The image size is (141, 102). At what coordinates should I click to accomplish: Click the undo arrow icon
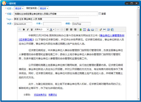[x=20, y=29]
